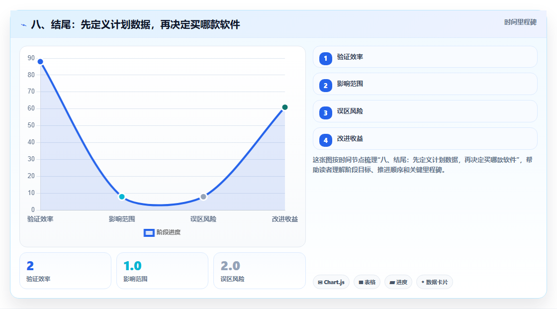Click the 影响范围 stat card showing 1.0
Viewport: 557px width, 309px height.
pos(162,271)
